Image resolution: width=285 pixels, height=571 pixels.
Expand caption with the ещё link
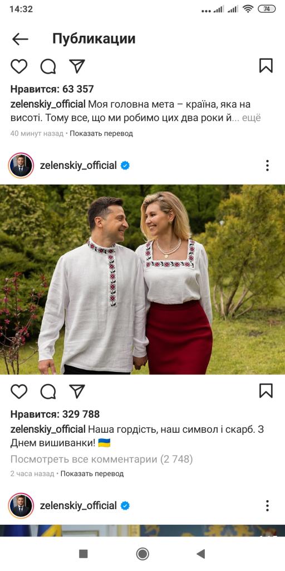coord(252,118)
